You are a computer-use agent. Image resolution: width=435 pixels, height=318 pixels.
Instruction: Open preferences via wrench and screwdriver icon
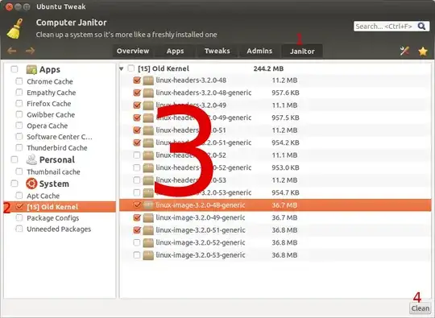[x=404, y=51]
